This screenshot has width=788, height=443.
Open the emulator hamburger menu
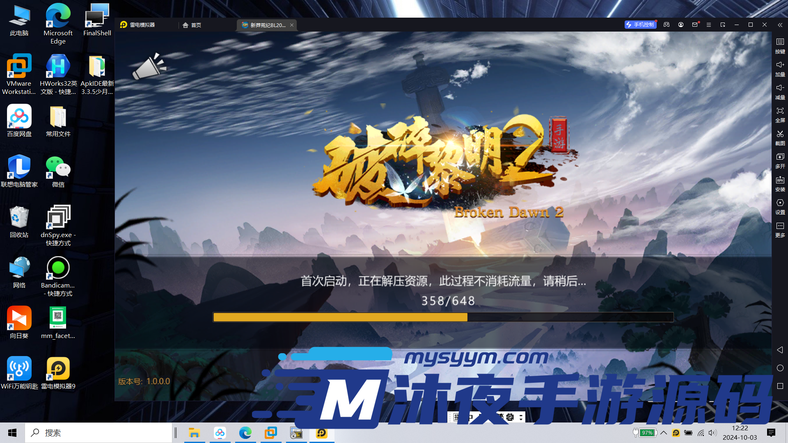(x=709, y=25)
